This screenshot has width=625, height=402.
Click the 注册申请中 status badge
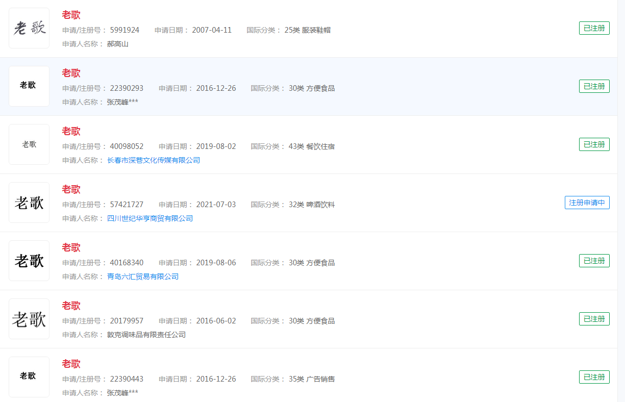point(587,203)
